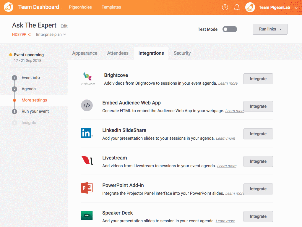This screenshot has height=227, width=302.
Task: Open Insights in sidebar
Action: tap(29, 123)
